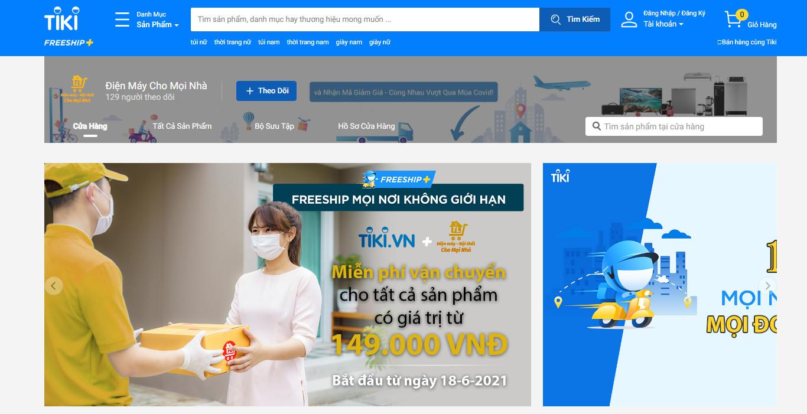807x414 pixels.
Task: Click the Tiki logo in the header
Action: tap(61, 19)
